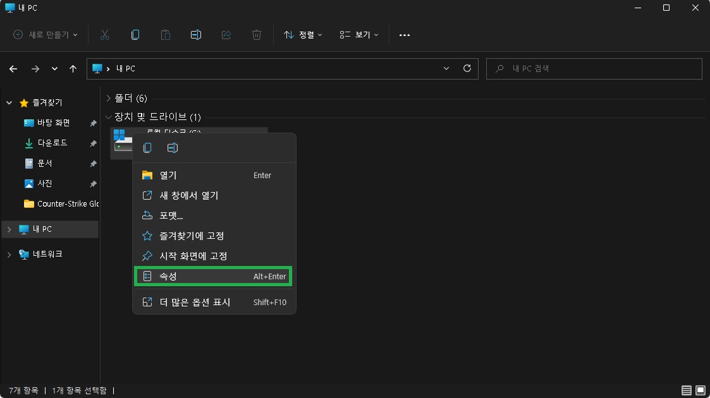Click the back navigation button
Screen dimensions: 710x398
pos(13,68)
